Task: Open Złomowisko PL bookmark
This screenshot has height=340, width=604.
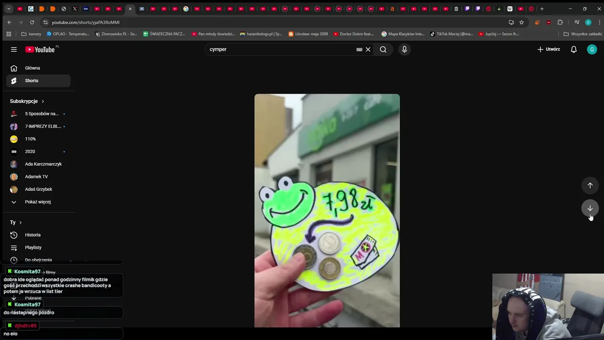Action: pos(116,34)
